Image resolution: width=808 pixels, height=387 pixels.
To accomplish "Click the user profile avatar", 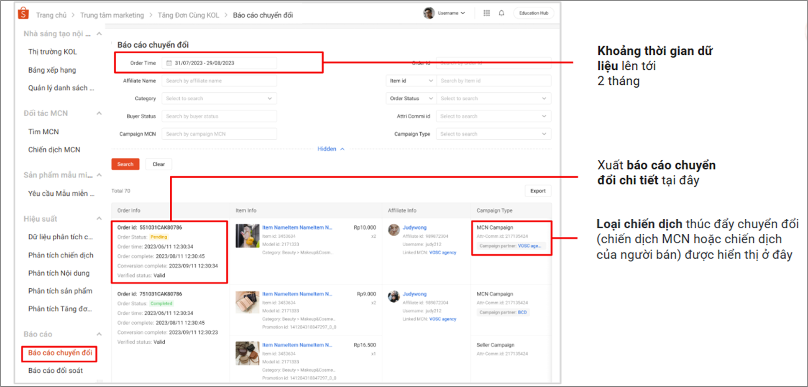I will pos(429,13).
